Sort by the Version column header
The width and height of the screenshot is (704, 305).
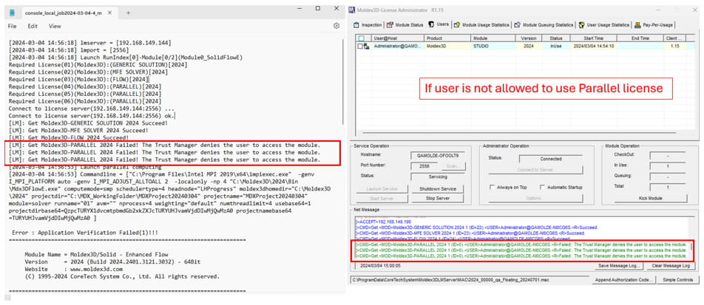click(x=529, y=38)
